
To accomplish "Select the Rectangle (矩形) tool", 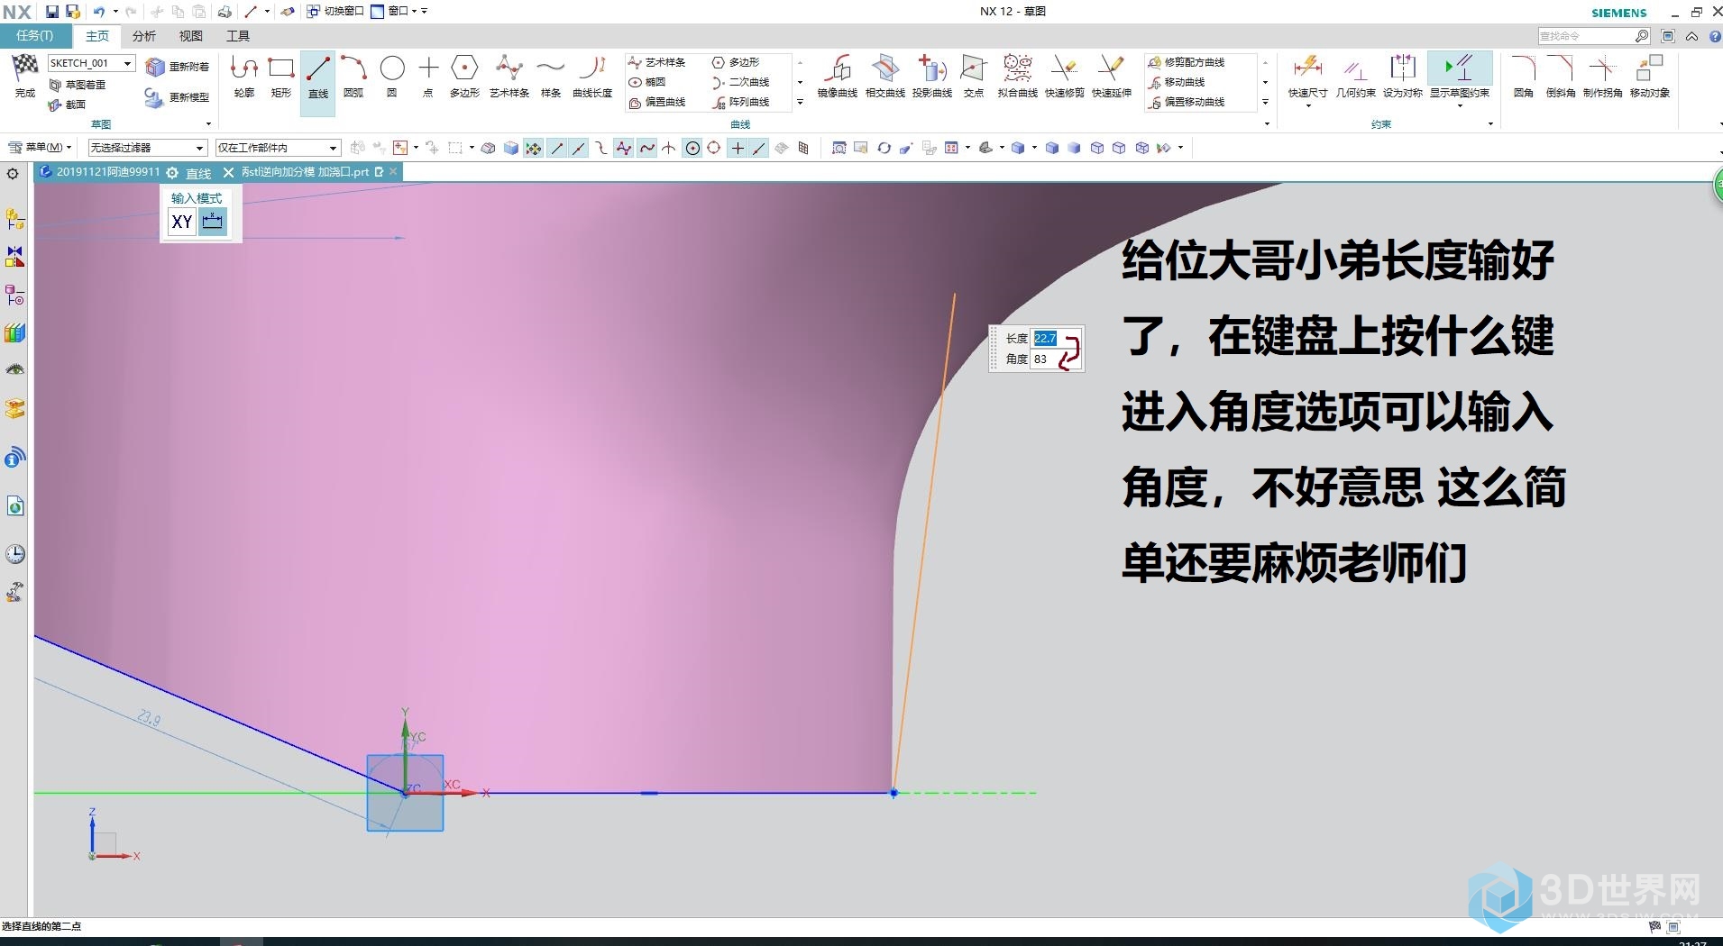I will [281, 76].
